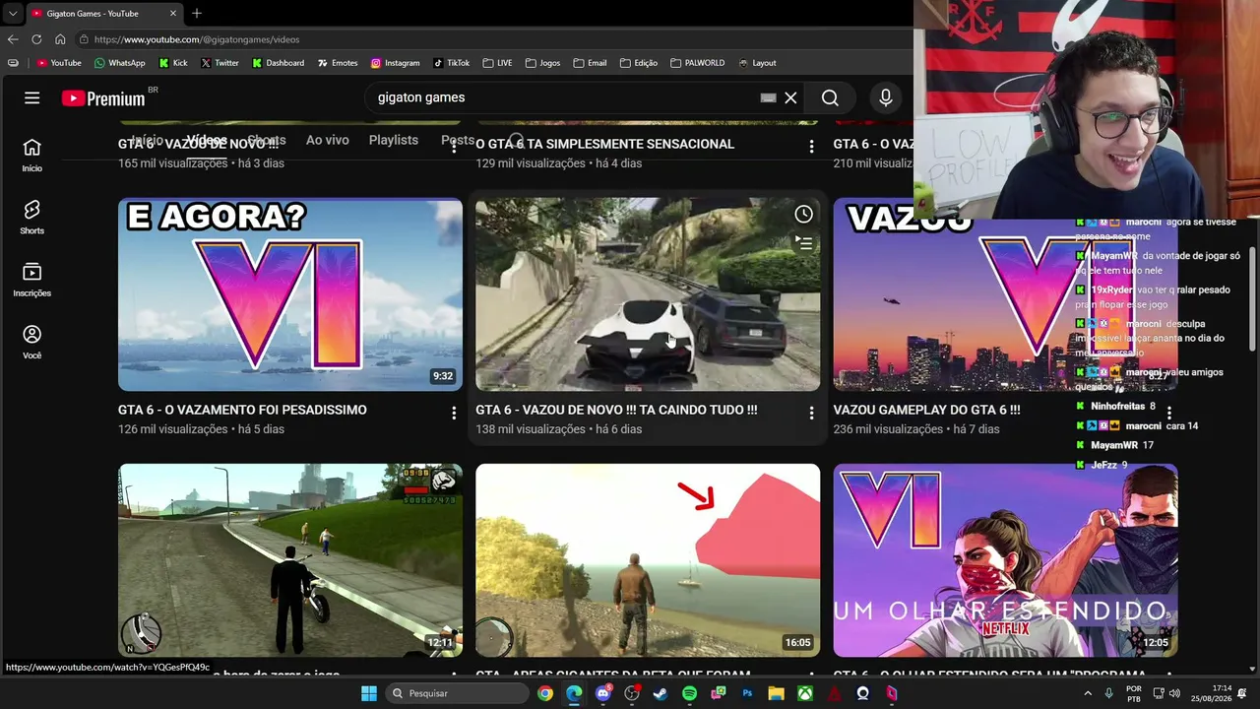1260x709 pixels.
Task: Go back in the browser
Action: [13, 39]
